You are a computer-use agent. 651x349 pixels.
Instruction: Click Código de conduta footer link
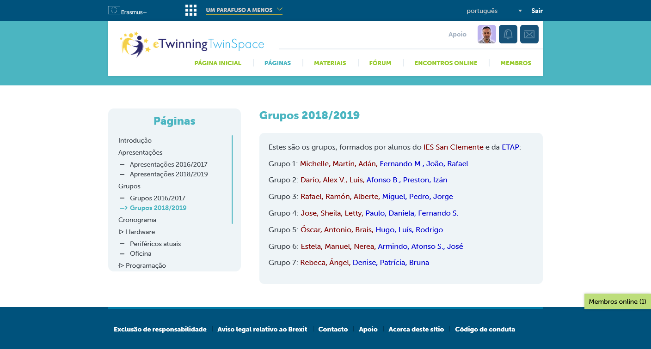pyautogui.click(x=485, y=329)
